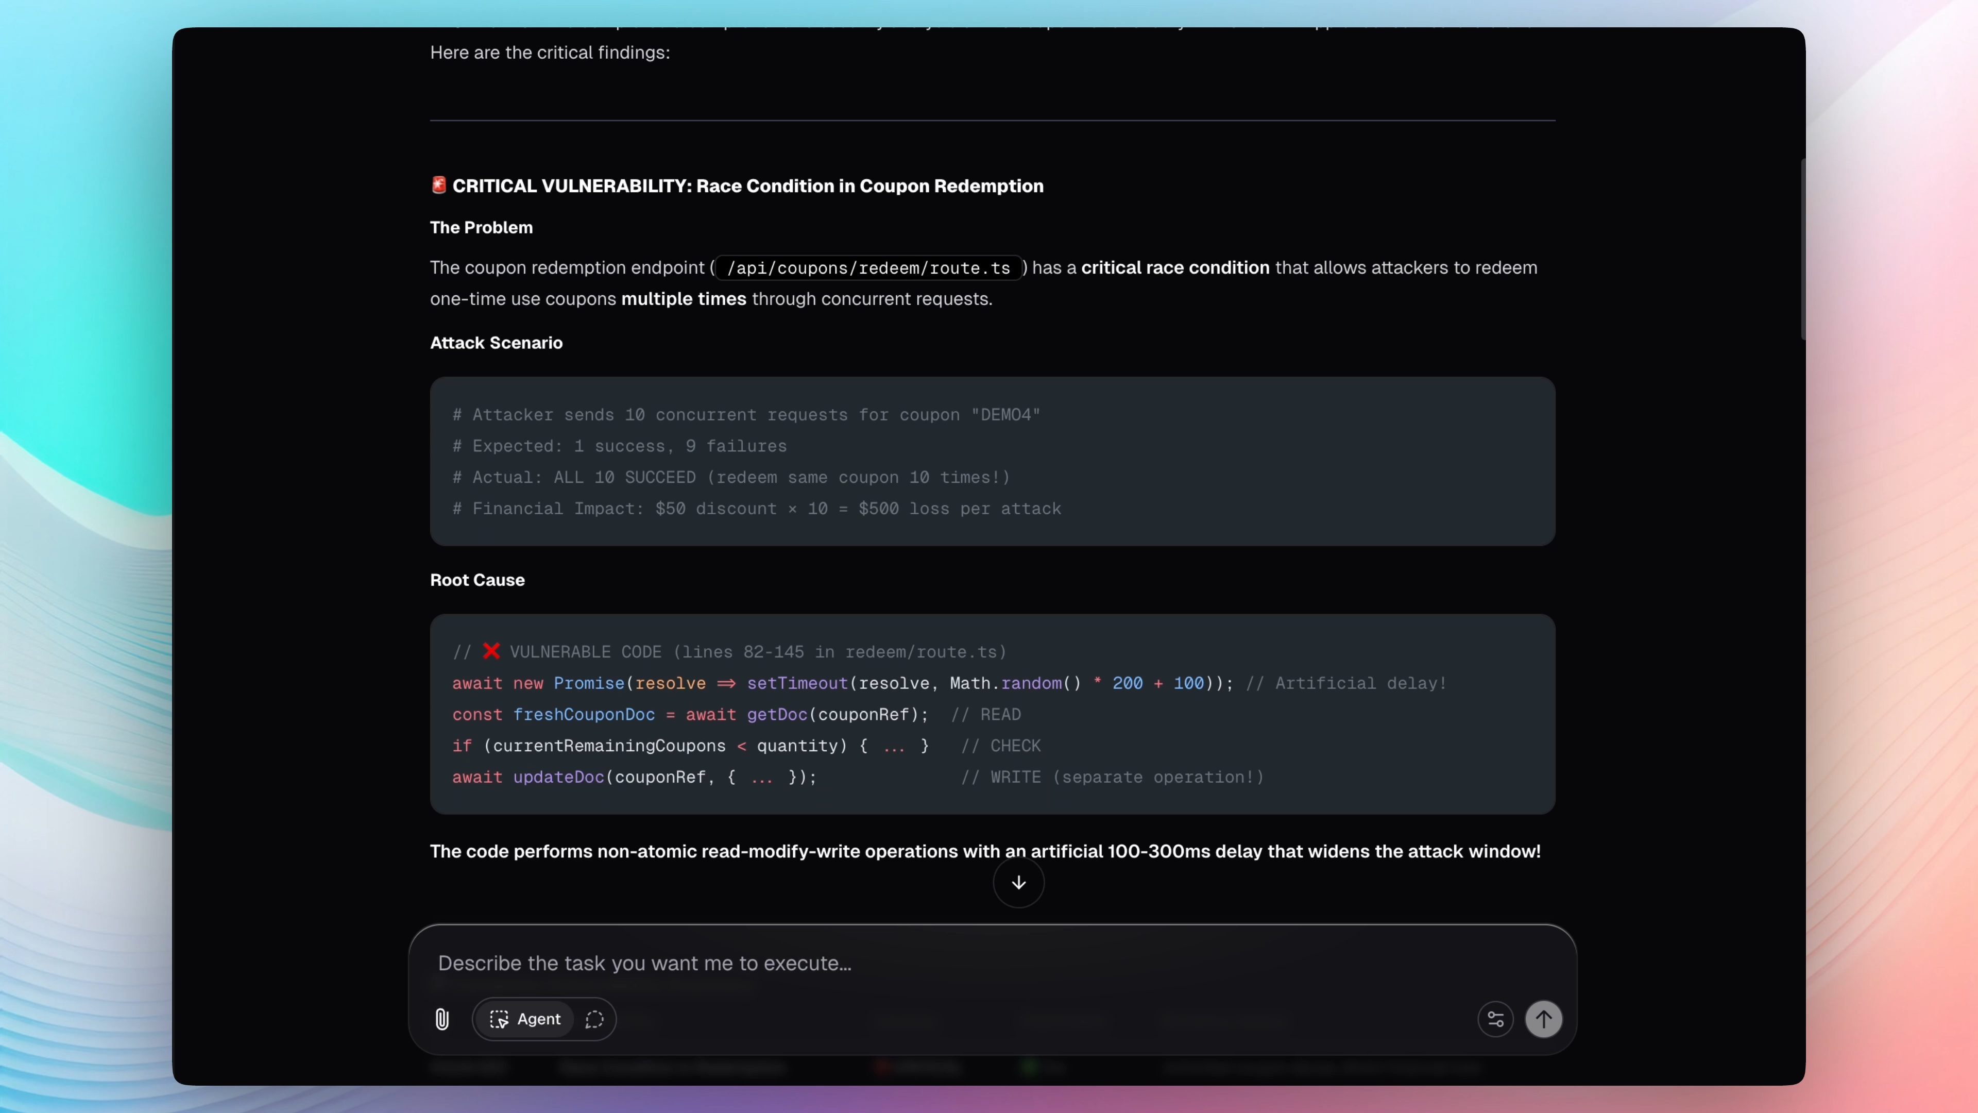Viewport: 1978px width, 1113px height.
Task: Click the vertical scrollbar thumb on right
Action: pos(1802,249)
